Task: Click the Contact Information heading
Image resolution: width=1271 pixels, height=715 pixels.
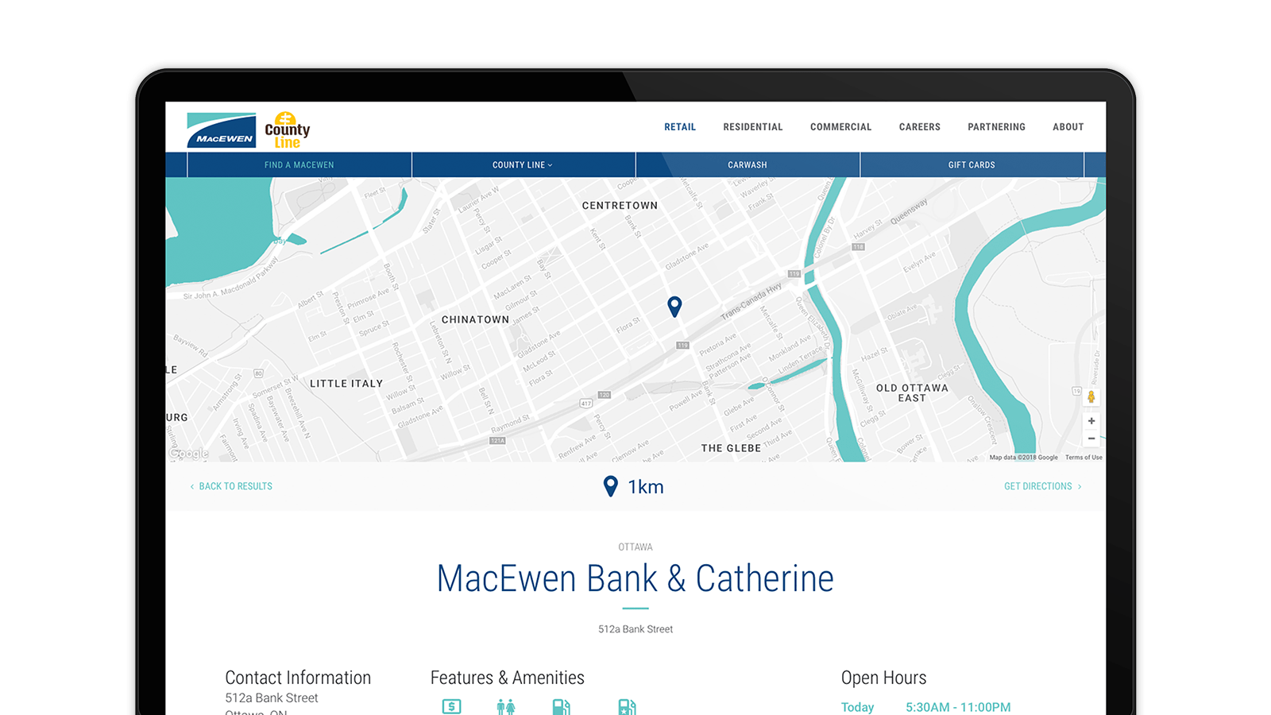Action: coord(298,678)
